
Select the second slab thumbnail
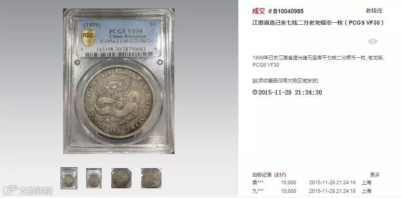tap(93, 178)
